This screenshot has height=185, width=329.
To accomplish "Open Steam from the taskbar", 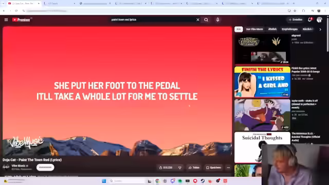I will [203, 181].
